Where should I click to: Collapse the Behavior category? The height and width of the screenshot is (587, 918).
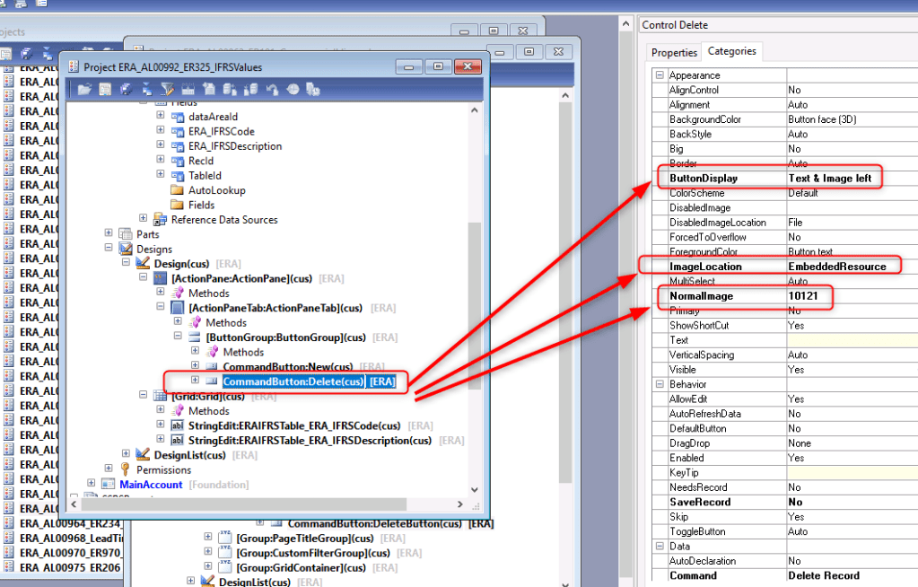tap(659, 384)
